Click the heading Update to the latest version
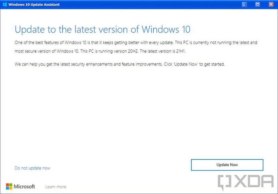The width and height of the screenshot is (278, 194). tap(102, 30)
